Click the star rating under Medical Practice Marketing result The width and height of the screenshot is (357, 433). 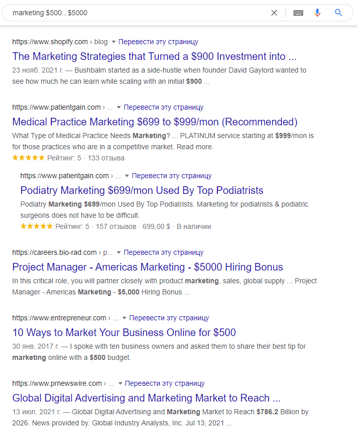[28, 158]
